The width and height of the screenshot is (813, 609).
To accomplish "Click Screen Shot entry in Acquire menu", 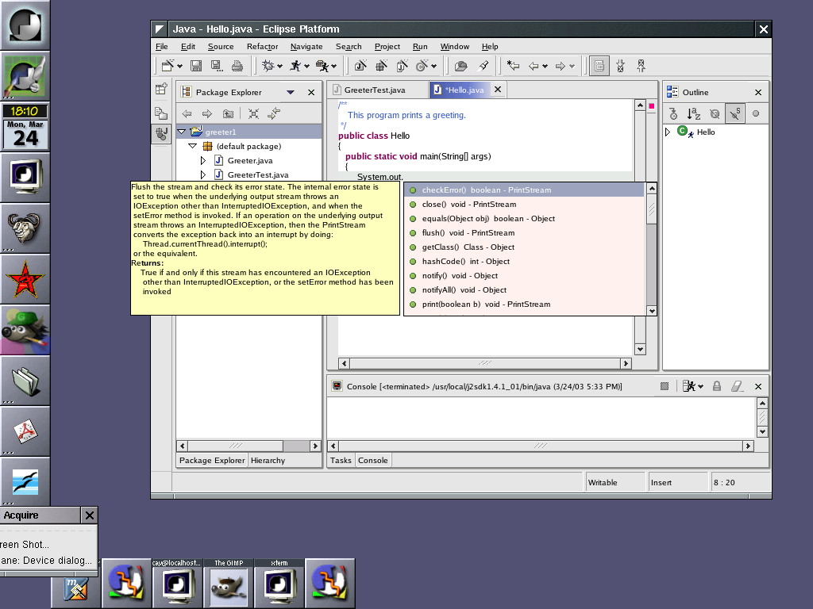I will pyautogui.click(x=25, y=545).
